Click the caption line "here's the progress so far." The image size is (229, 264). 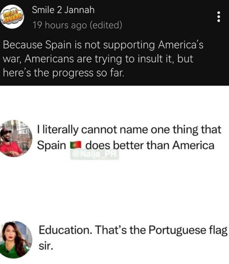pyautogui.click(x=63, y=73)
